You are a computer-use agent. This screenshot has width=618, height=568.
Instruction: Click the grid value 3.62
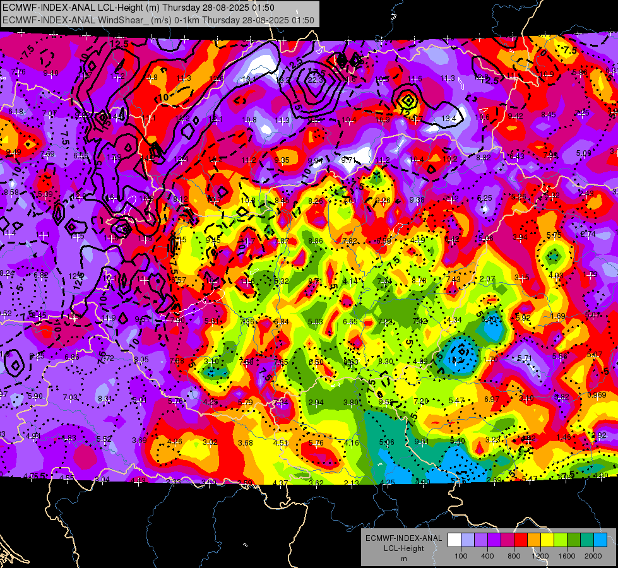pos(316,483)
